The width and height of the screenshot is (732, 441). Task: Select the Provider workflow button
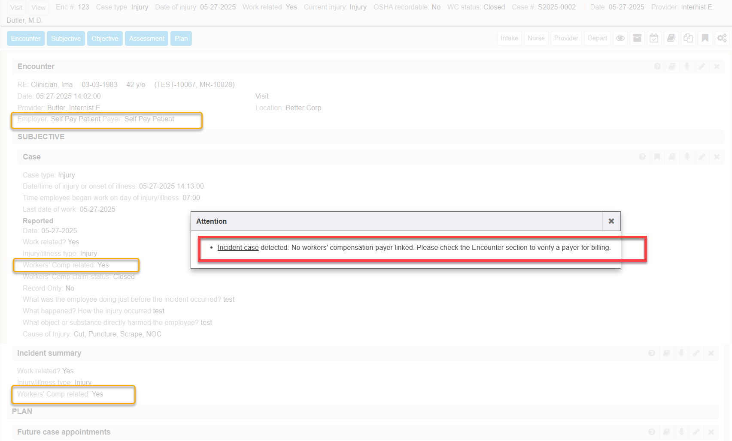pos(566,38)
